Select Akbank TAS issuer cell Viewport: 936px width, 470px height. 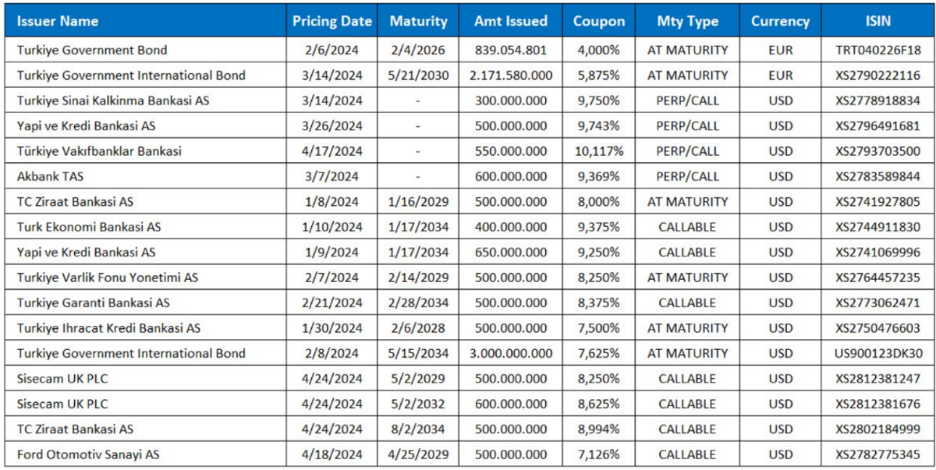pos(145,176)
